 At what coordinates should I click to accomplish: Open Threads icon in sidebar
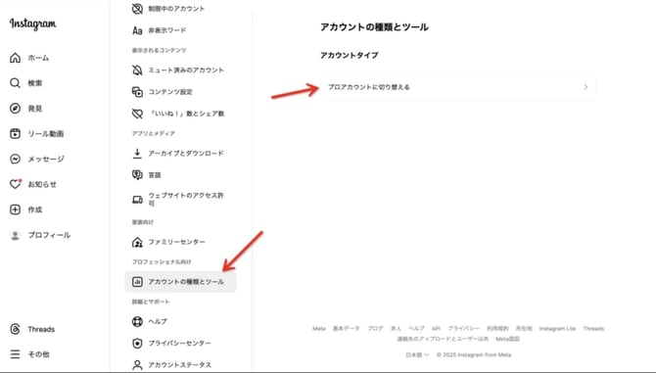click(x=15, y=329)
